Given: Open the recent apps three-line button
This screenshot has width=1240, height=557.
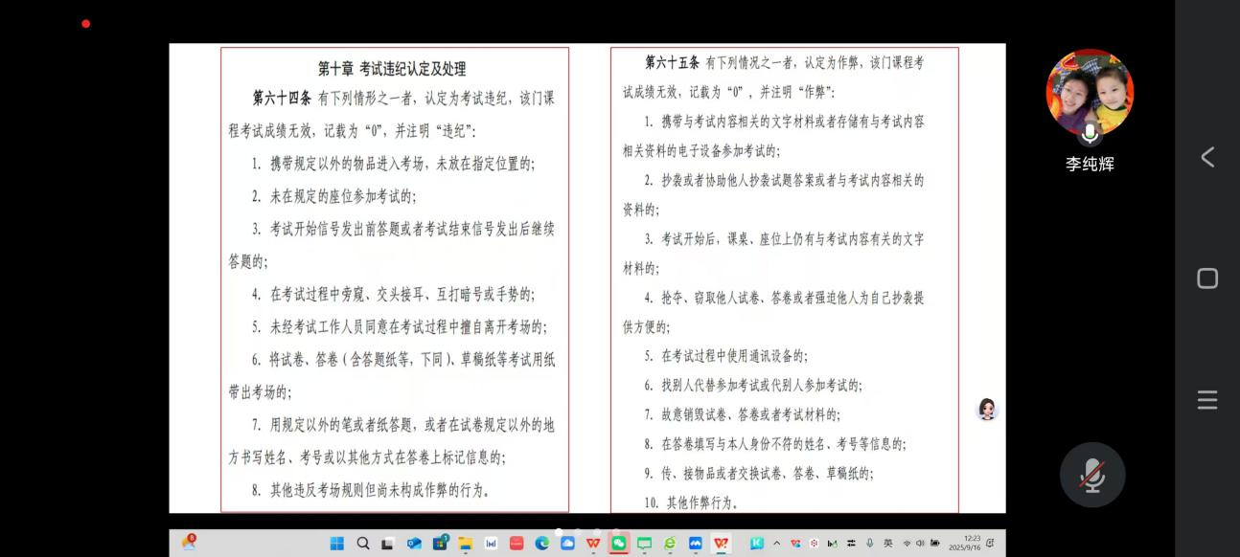Looking at the screenshot, I should pyautogui.click(x=1207, y=400).
